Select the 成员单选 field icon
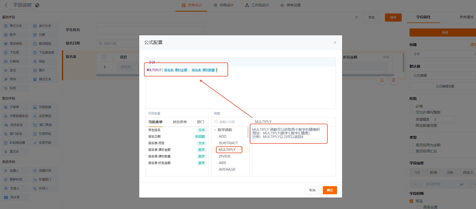Viewport: 476px width, 209px height. tap(35, 116)
